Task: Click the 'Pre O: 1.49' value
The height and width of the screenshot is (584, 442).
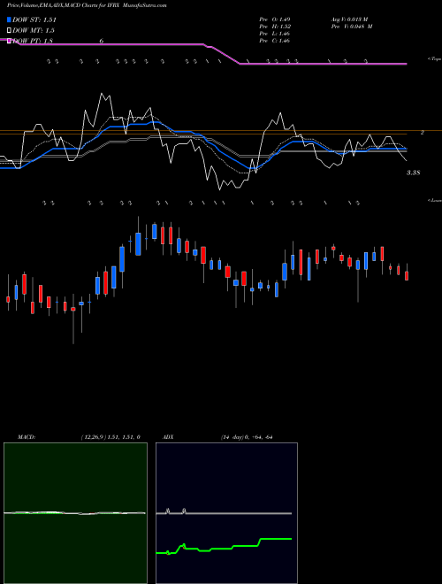Action: tap(275, 19)
